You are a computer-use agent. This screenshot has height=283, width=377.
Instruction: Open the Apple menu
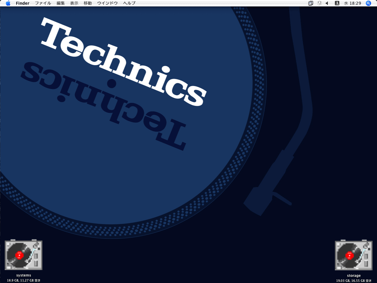[x=8, y=3]
